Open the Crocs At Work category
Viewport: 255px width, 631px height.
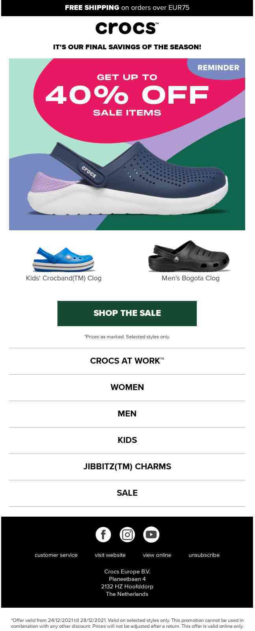click(127, 361)
